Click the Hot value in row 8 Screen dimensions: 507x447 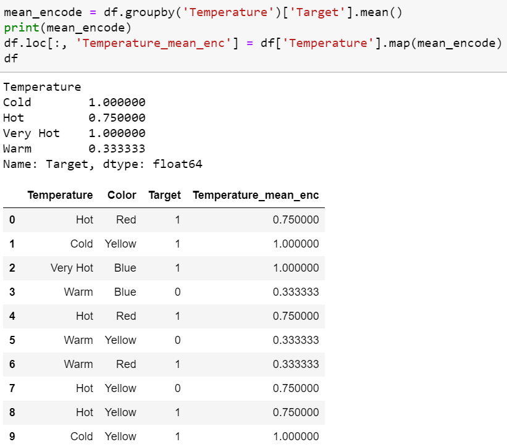click(x=85, y=412)
